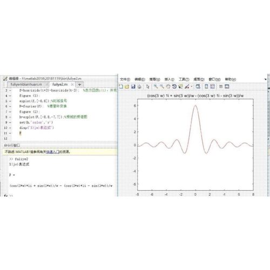This screenshot has width=270, height=270.
Task: Select the Pan hand tool
Action: pyautogui.click(x=168, y=86)
